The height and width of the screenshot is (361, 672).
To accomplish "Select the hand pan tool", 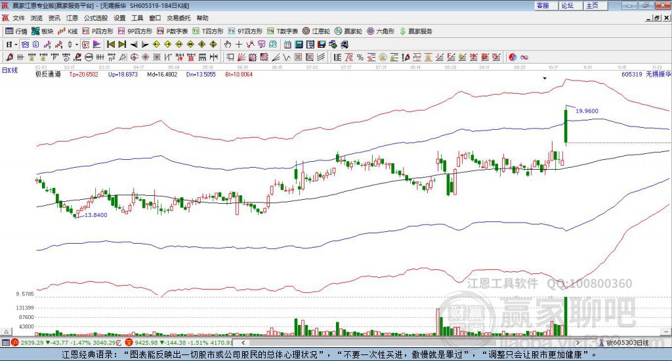I will [x=228, y=45].
